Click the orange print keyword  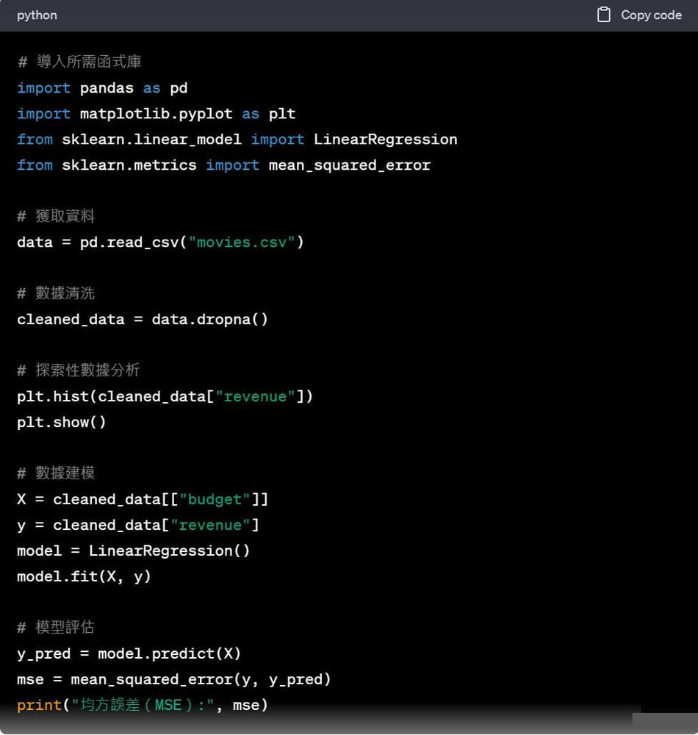[39, 705]
